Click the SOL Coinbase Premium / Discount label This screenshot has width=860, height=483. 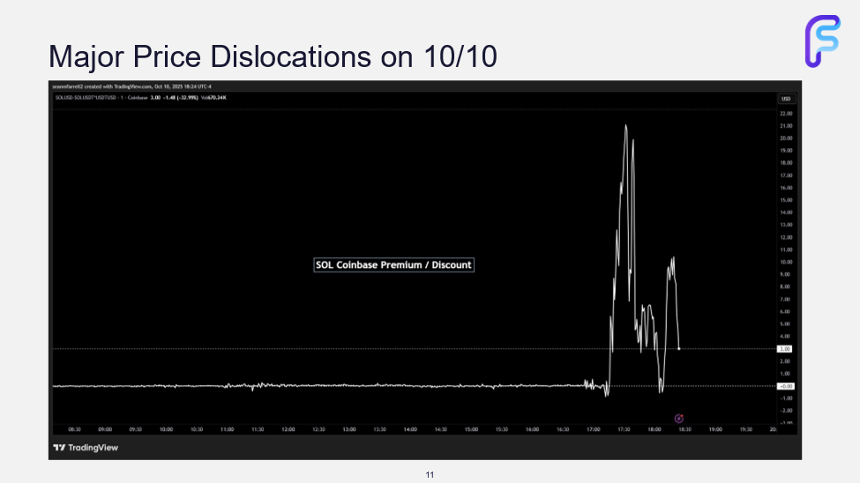coord(393,264)
